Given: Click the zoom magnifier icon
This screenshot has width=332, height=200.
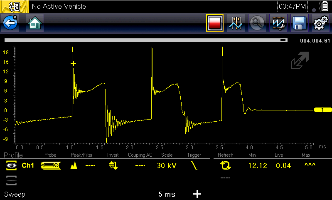Looking at the screenshot, I should [257, 23].
